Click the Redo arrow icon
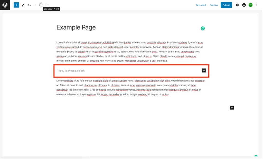This screenshot has width=263, height=159. click(35, 5)
